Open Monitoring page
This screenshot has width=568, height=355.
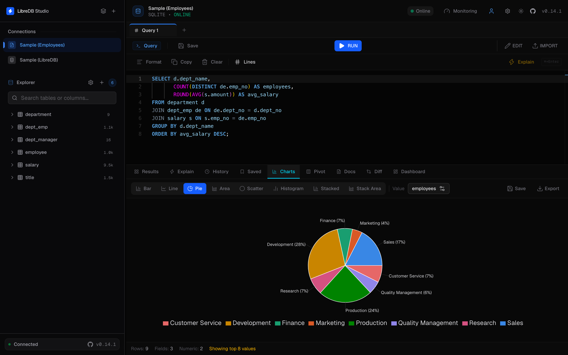click(x=460, y=11)
